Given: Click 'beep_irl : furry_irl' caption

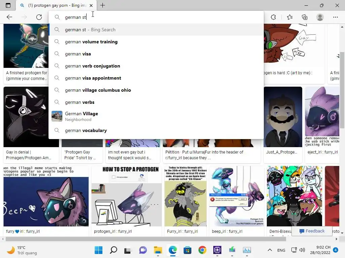Looking at the screenshot, I should click(x=227, y=231).
